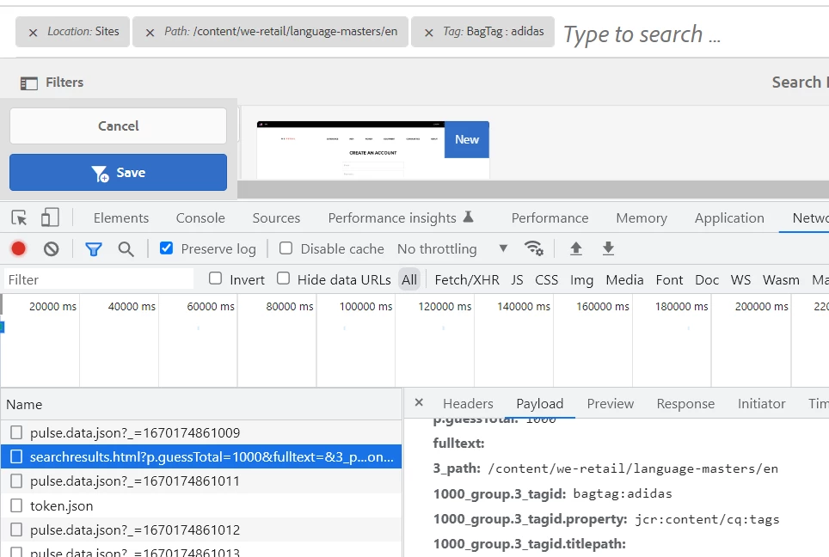Check the box beside pulse.data.json 1670174861009
Viewport: 829px width, 557px height.
coord(16,432)
